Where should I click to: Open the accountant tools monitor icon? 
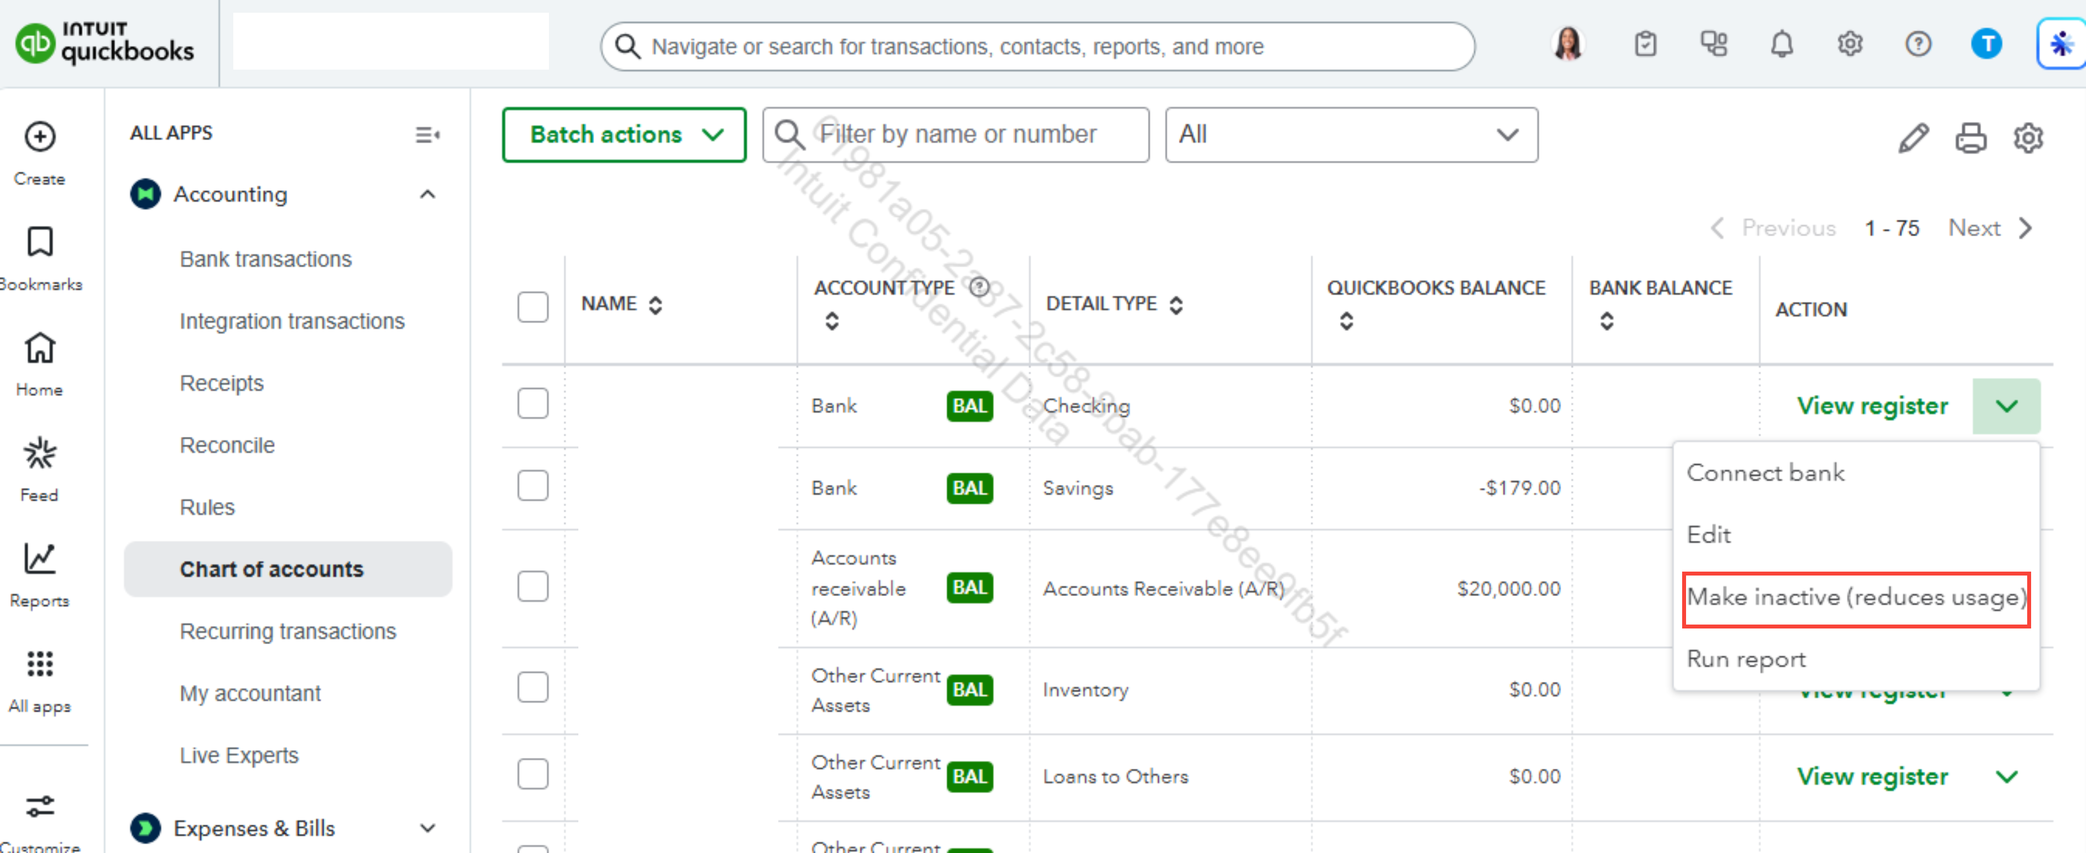(1713, 44)
